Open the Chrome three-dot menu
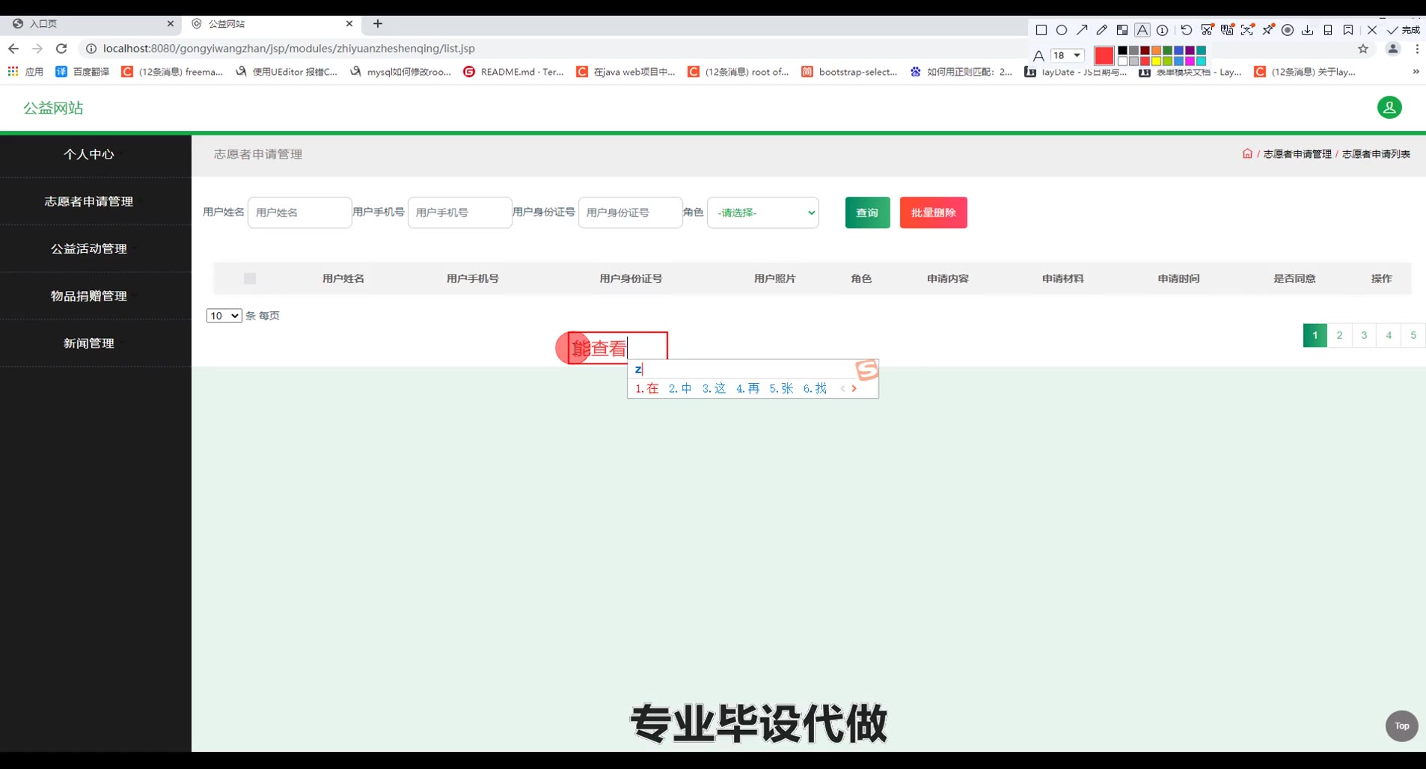This screenshot has width=1426, height=769. (1417, 49)
